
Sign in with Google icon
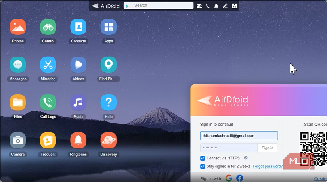tap(229, 178)
